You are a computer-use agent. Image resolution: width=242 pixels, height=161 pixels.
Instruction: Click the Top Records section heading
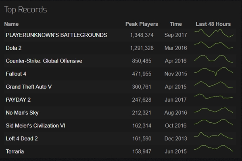coord(25,10)
